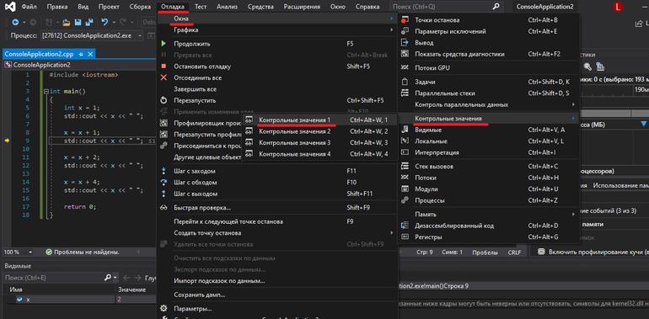Click the Модули icon
This screenshot has height=319, width=649.
[x=405, y=189]
